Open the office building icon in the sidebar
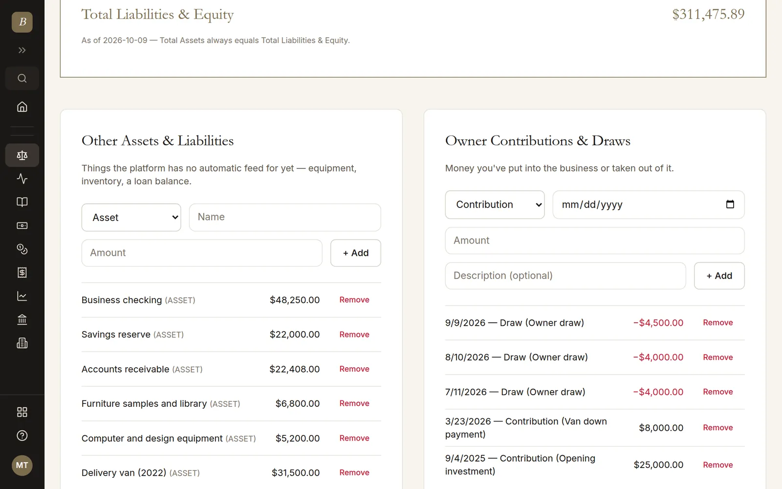This screenshot has width=782, height=489. click(22, 343)
